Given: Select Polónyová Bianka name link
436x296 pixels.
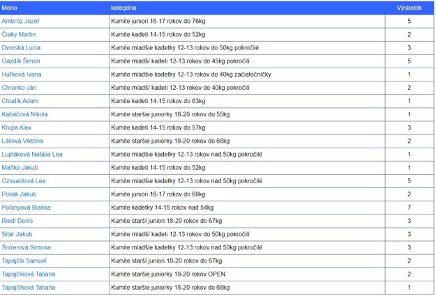Looking at the screenshot, I should tap(26, 208).
